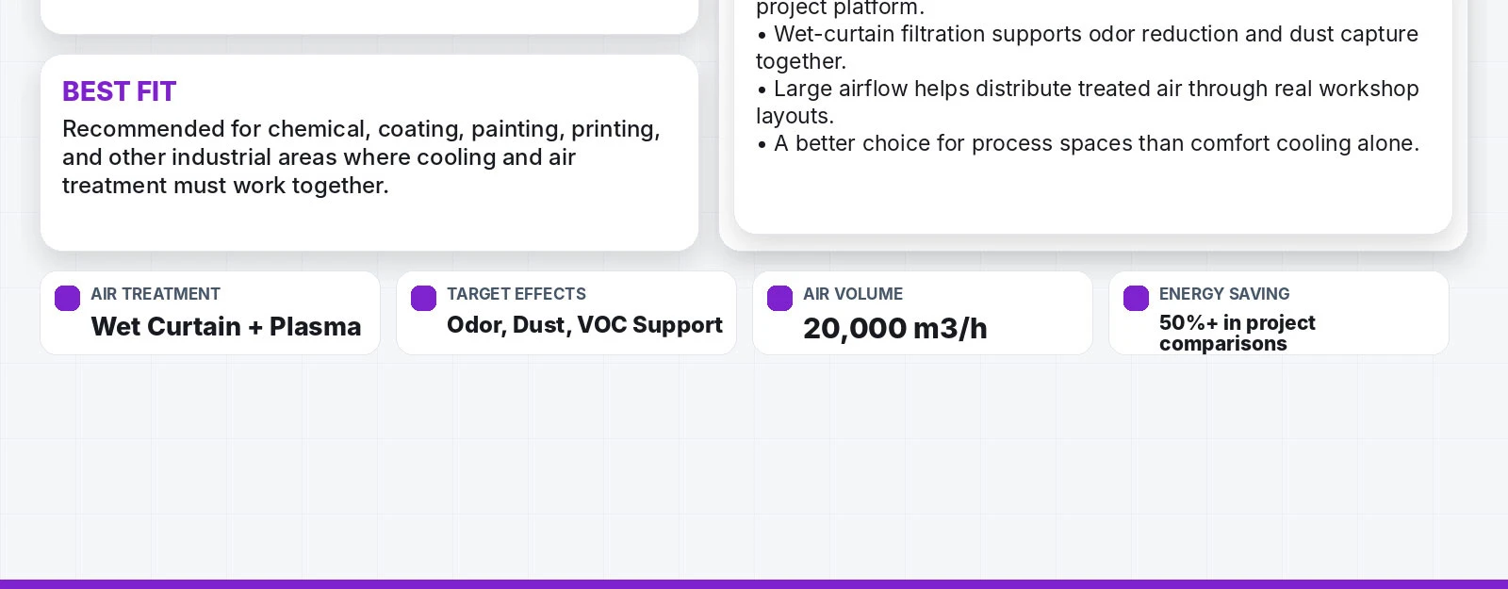The height and width of the screenshot is (589, 1508).
Task: Select the TARGET EFFECTS label
Action: [516, 294]
